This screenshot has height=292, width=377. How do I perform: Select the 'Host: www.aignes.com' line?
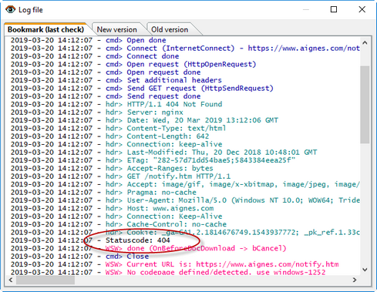(x=112, y=208)
